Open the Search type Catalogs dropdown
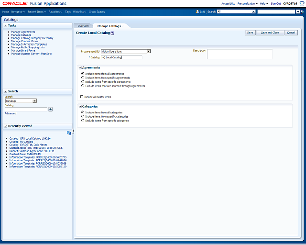Viewport: 306px width, 245px height. pos(34,101)
